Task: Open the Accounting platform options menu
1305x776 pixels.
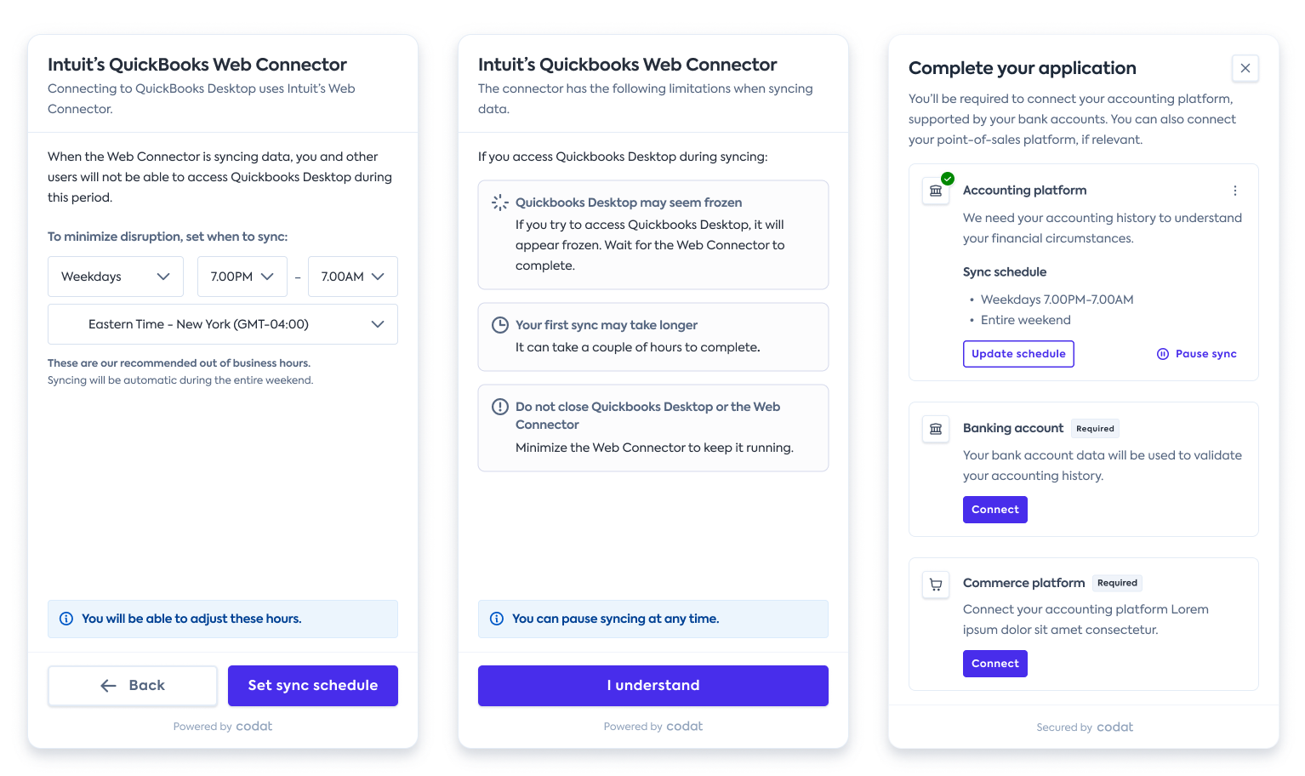Action: tap(1235, 191)
